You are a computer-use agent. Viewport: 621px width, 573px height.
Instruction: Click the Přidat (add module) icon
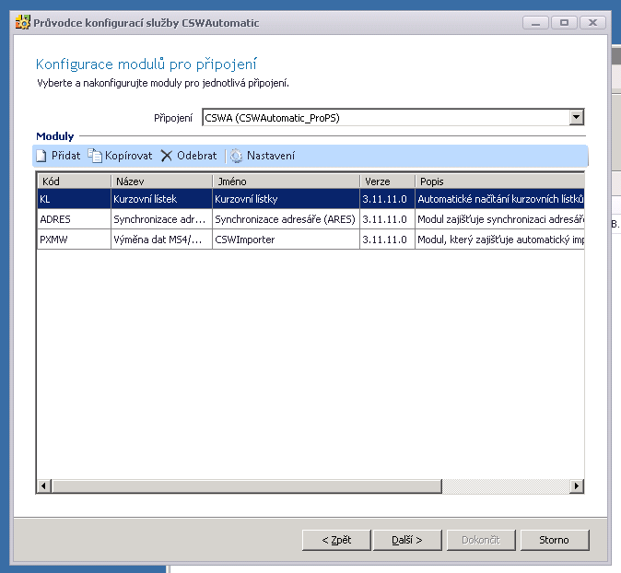click(41, 156)
